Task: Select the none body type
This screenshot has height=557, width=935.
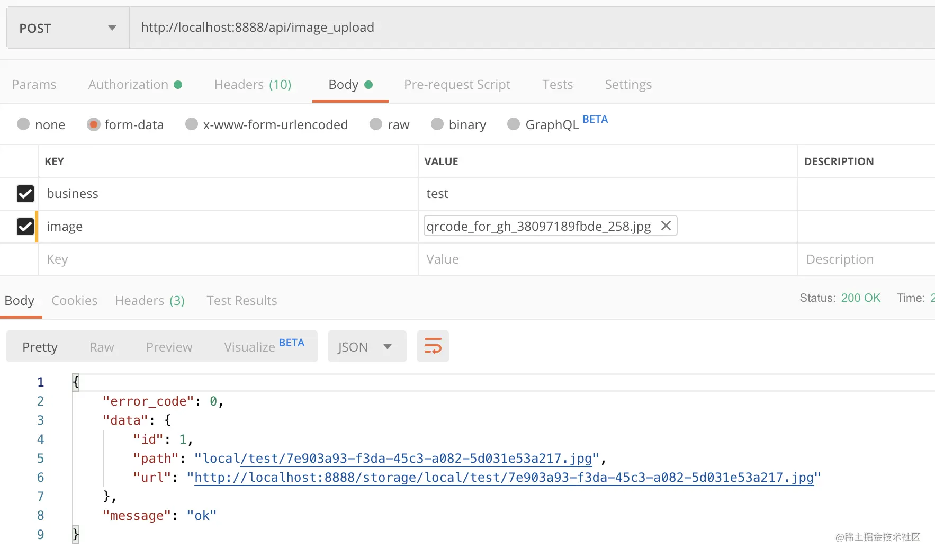Action: [x=23, y=124]
